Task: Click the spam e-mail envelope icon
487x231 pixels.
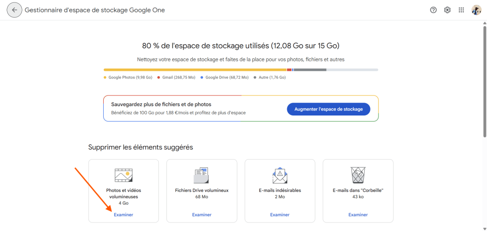Action: 280,175
